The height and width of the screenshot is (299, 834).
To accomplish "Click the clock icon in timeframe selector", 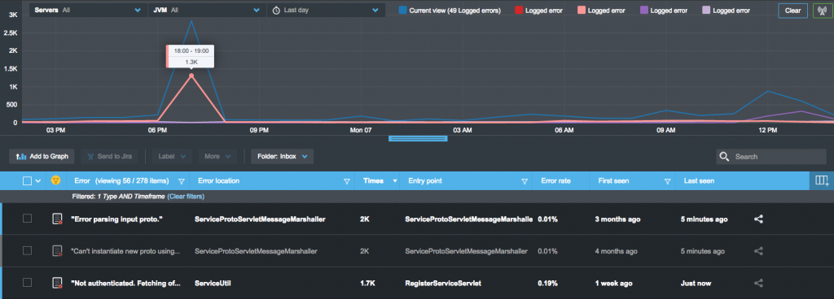I will [x=276, y=10].
